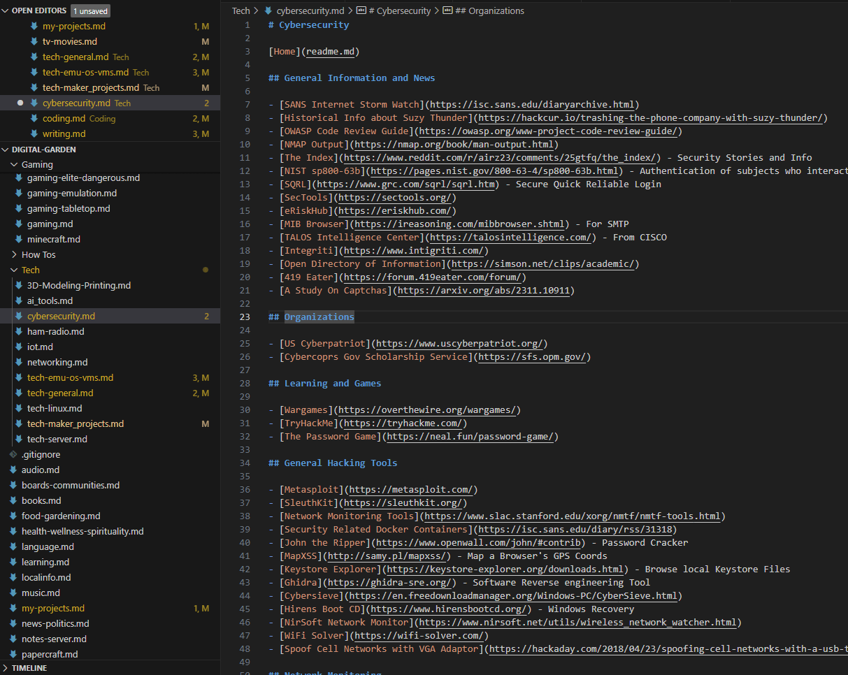
Task: Click the modified dot indicator on Tech folder
Action: (x=205, y=270)
